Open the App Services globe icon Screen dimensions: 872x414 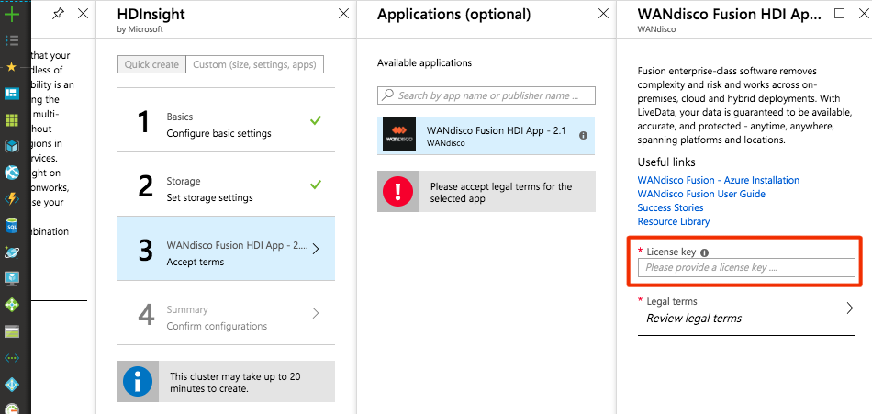(12, 173)
